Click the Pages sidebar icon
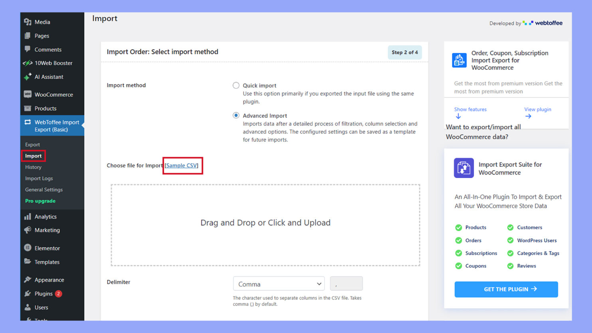Image resolution: width=592 pixels, height=333 pixels. click(x=28, y=35)
